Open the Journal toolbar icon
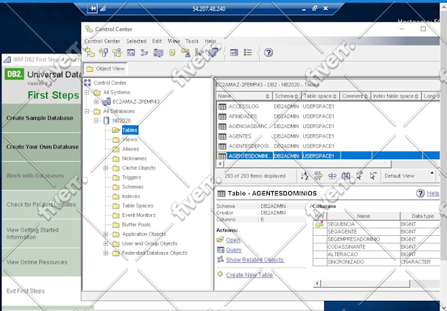The image size is (447, 311). tap(172, 52)
